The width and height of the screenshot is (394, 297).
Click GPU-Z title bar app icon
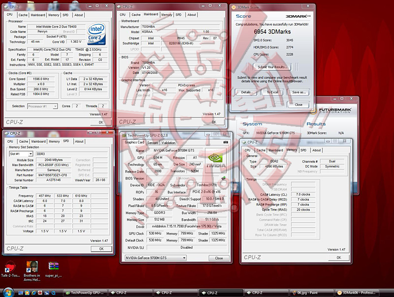coord(124,135)
